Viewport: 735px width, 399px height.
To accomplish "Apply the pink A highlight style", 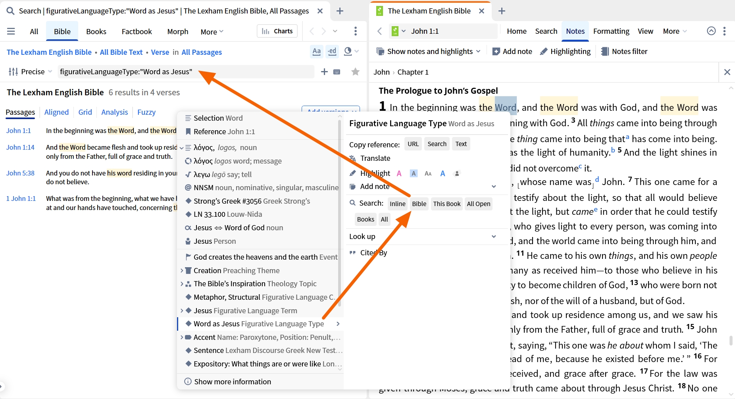I will 399,173.
